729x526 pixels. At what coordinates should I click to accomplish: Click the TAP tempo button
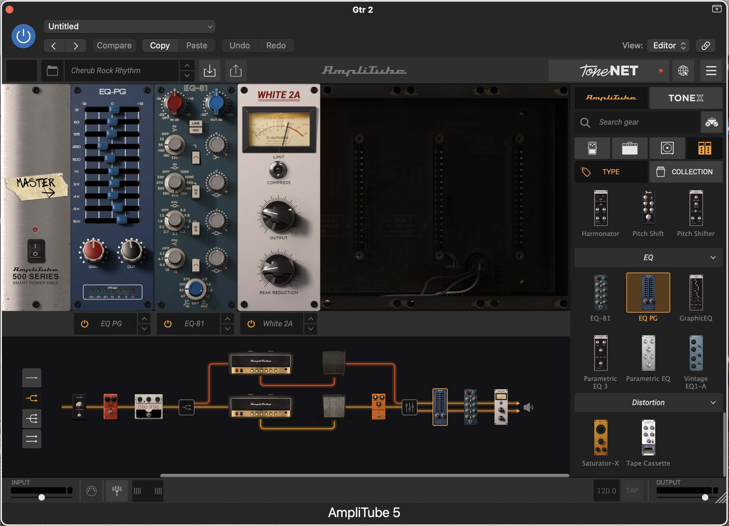point(632,490)
